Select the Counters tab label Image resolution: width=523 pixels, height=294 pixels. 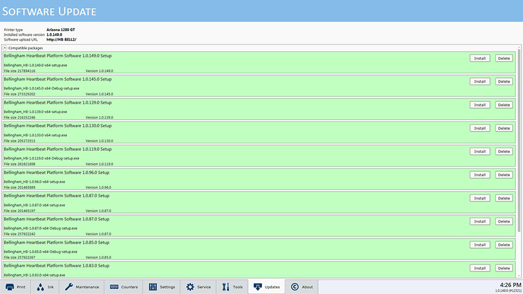point(130,287)
